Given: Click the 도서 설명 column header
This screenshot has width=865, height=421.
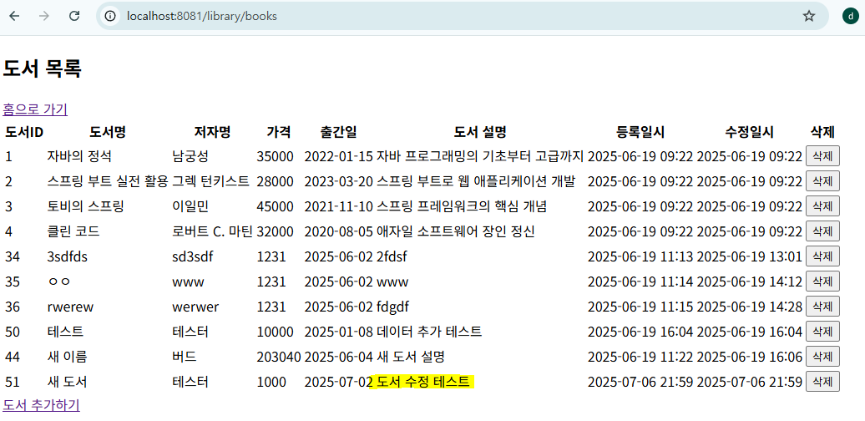Looking at the screenshot, I should pyautogui.click(x=480, y=132).
